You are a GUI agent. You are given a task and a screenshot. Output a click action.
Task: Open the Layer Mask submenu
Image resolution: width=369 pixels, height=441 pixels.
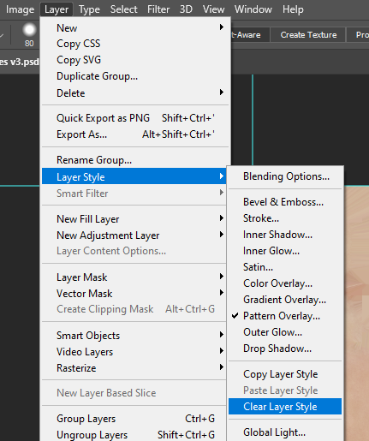134,277
